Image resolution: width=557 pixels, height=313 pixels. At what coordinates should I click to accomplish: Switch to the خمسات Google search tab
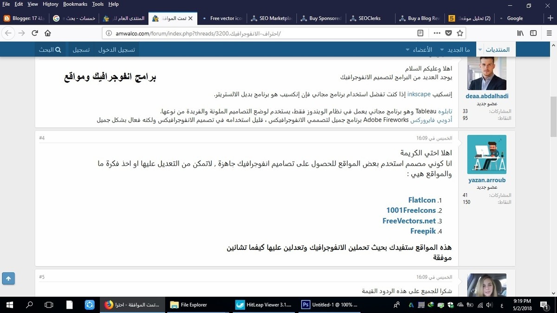tap(74, 19)
